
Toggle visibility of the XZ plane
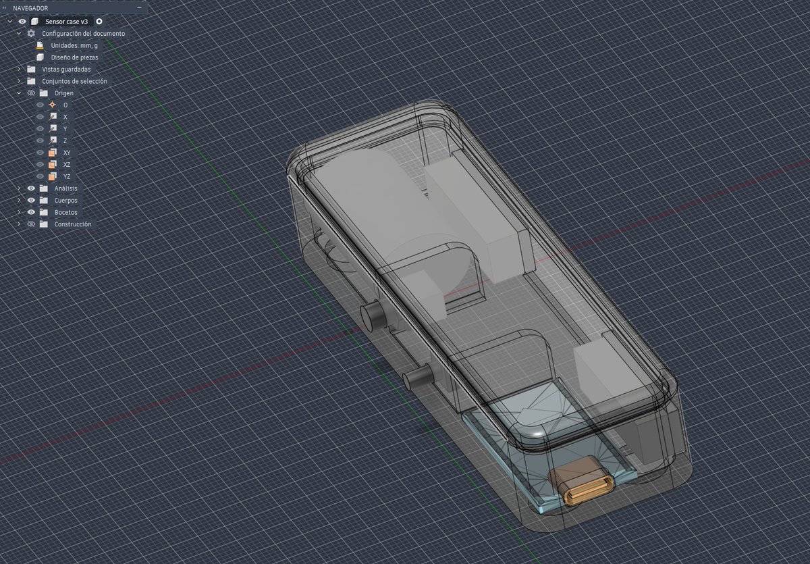pyautogui.click(x=40, y=164)
